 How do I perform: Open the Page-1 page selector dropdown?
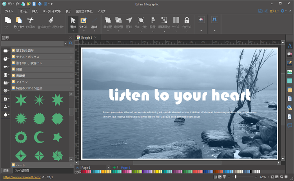point(108,168)
